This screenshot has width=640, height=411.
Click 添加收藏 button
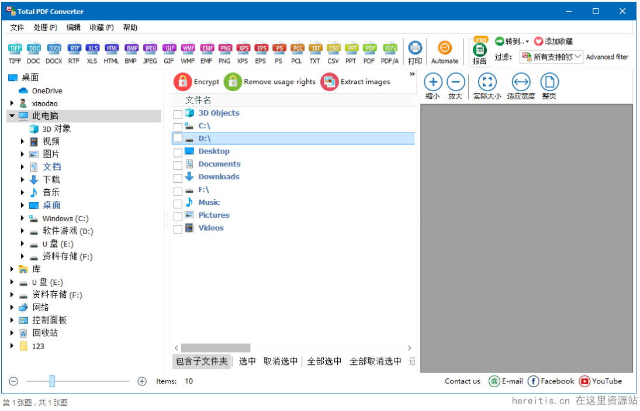[x=553, y=41]
